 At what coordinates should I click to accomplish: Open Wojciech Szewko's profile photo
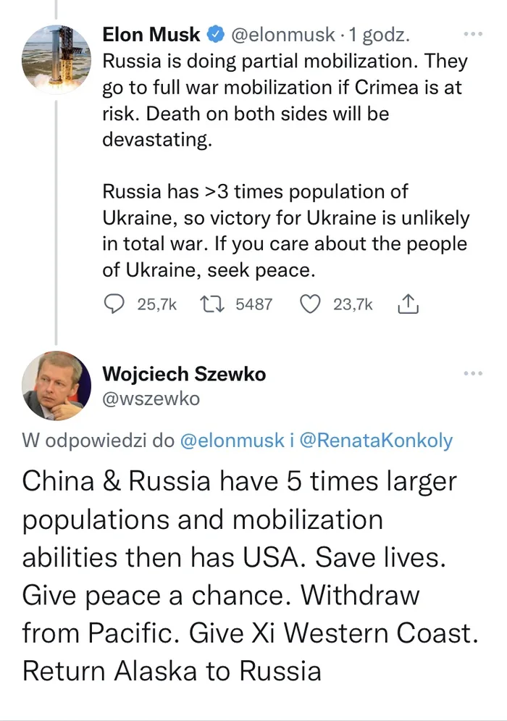(56, 385)
